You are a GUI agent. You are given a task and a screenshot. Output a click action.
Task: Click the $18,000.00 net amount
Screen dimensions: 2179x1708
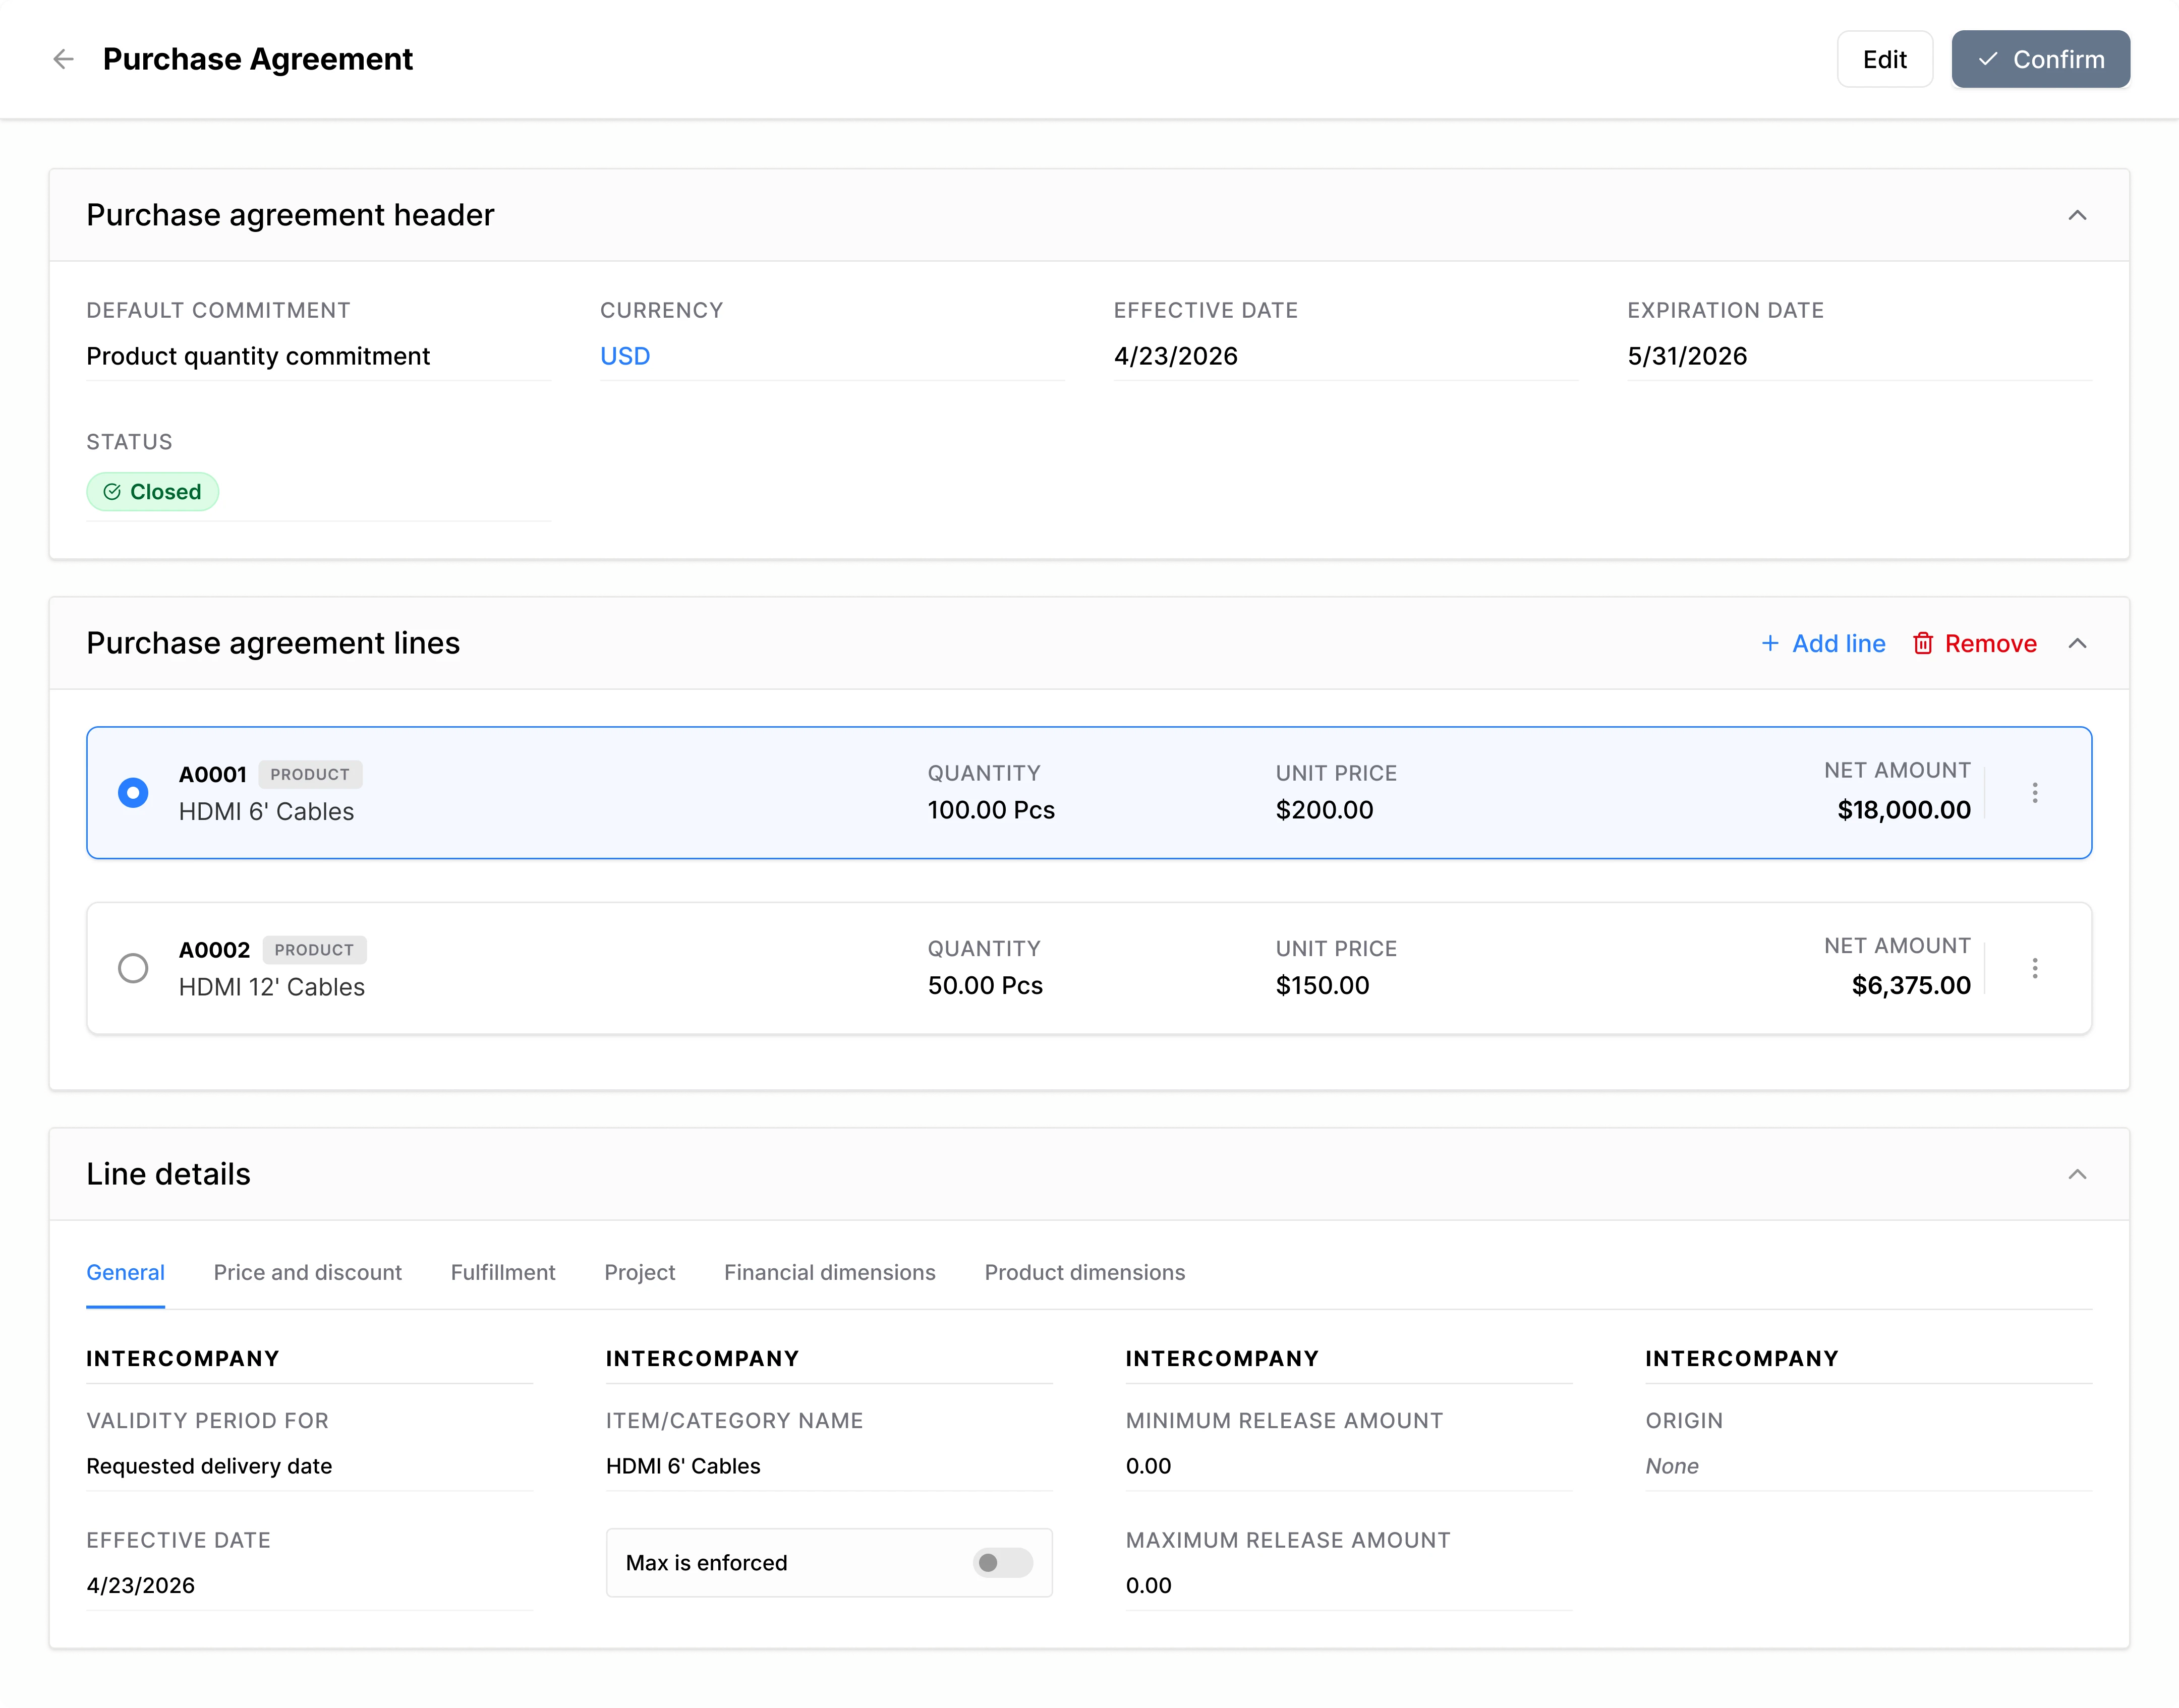1903,810
